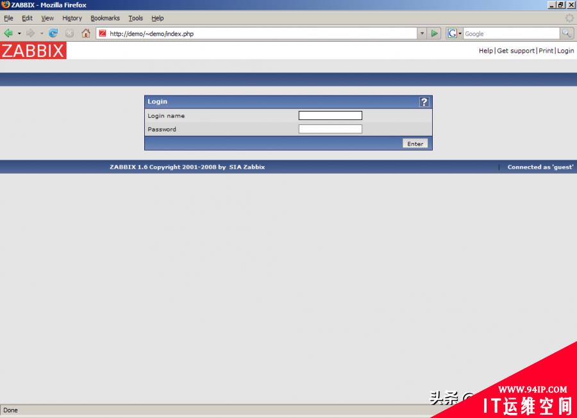Open Forward history dropdown arrow
Image resolution: width=577 pixels, height=418 pixels.
pyautogui.click(x=41, y=33)
